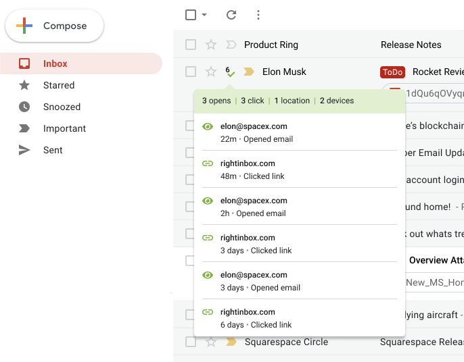Image resolution: width=464 pixels, height=362 pixels.
Task: Select rightinbox.com link clicked 6 days ago
Action: pyautogui.click(x=300, y=317)
